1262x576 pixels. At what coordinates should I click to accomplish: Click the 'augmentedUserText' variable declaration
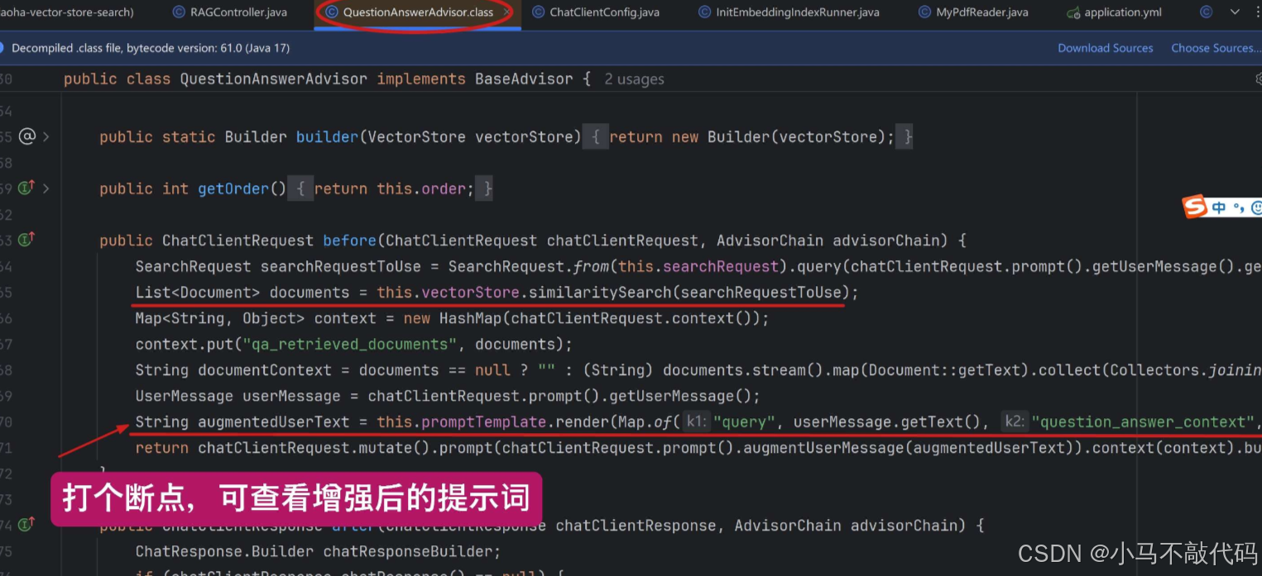(273, 421)
